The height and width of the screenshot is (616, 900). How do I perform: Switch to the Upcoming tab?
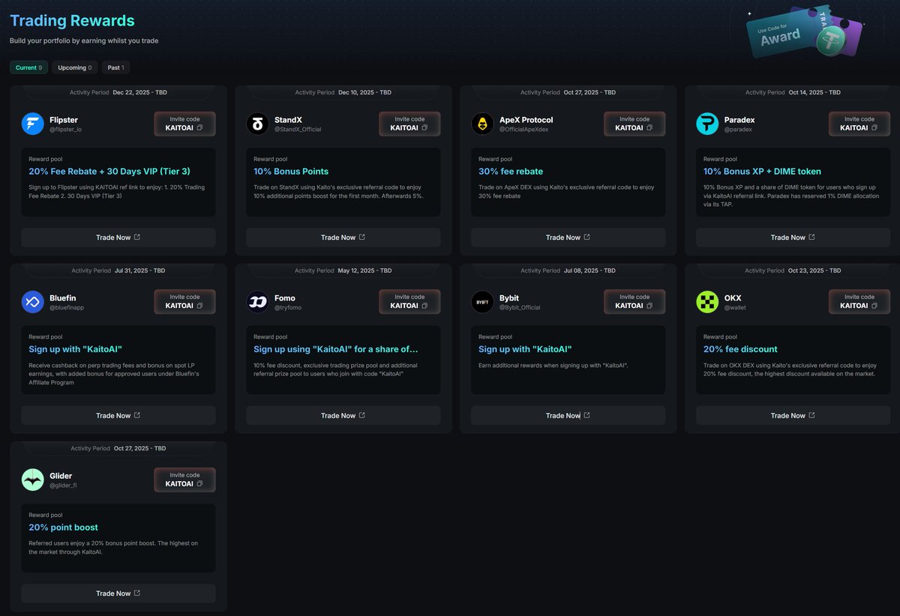click(x=75, y=67)
